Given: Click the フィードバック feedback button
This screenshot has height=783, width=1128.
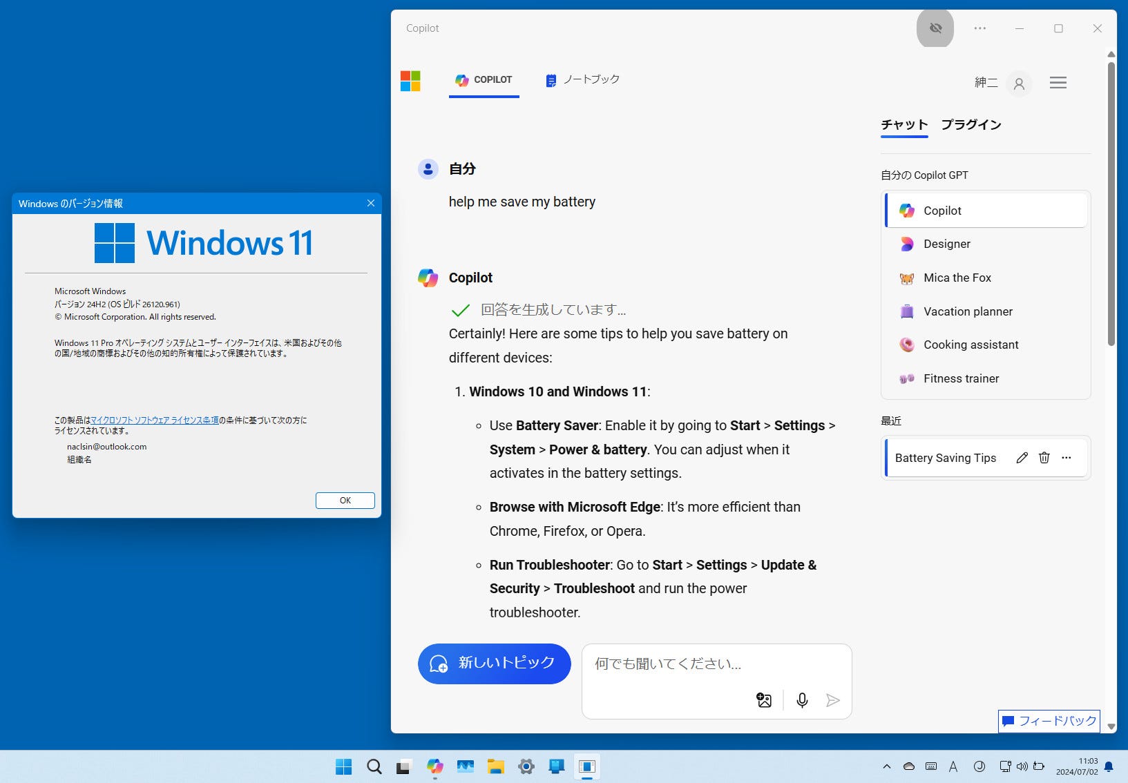Looking at the screenshot, I should click(x=1049, y=721).
